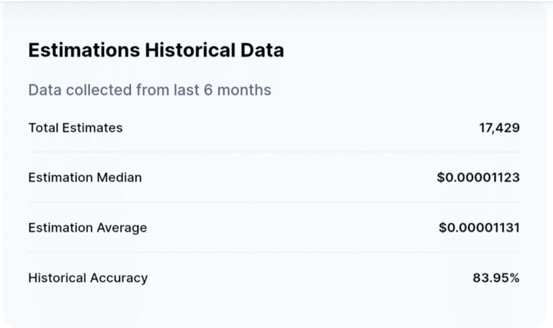Select the 83.95% accuracy value
Image resolution: width=553 pixels, height=328 pixels.
click(x=496, y=278)
